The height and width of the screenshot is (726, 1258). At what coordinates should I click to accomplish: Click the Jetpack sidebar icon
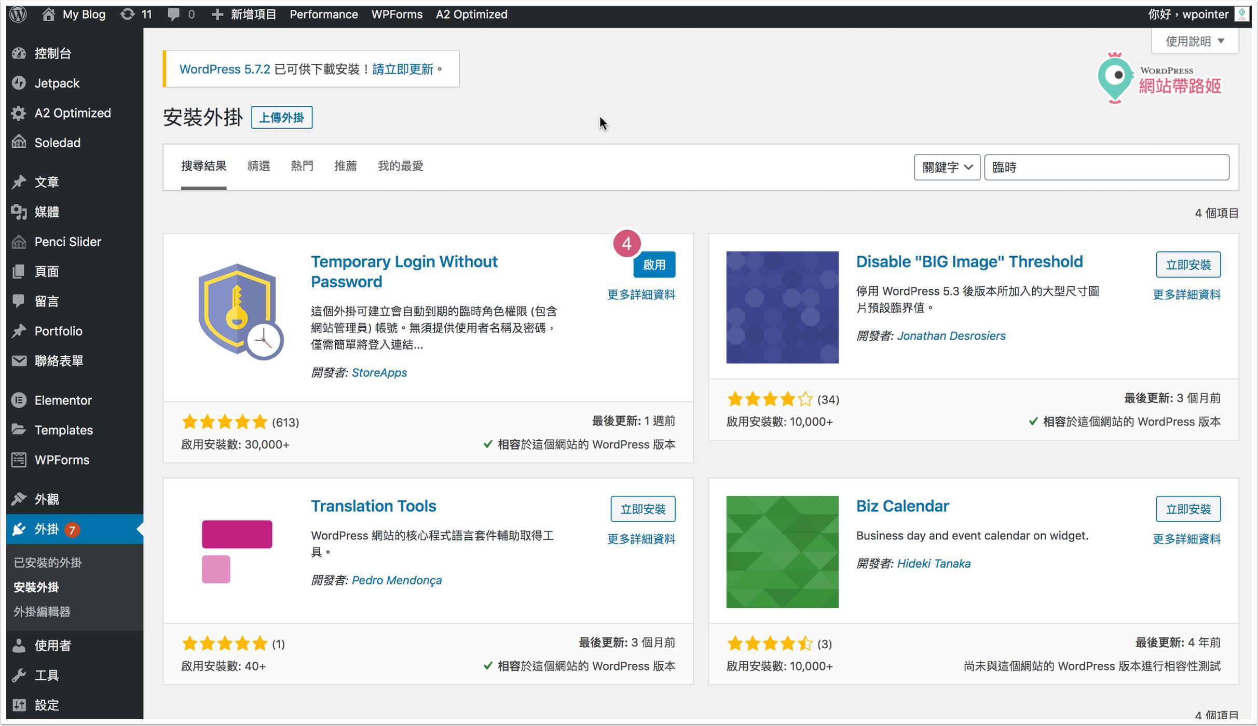click(19, 83)
